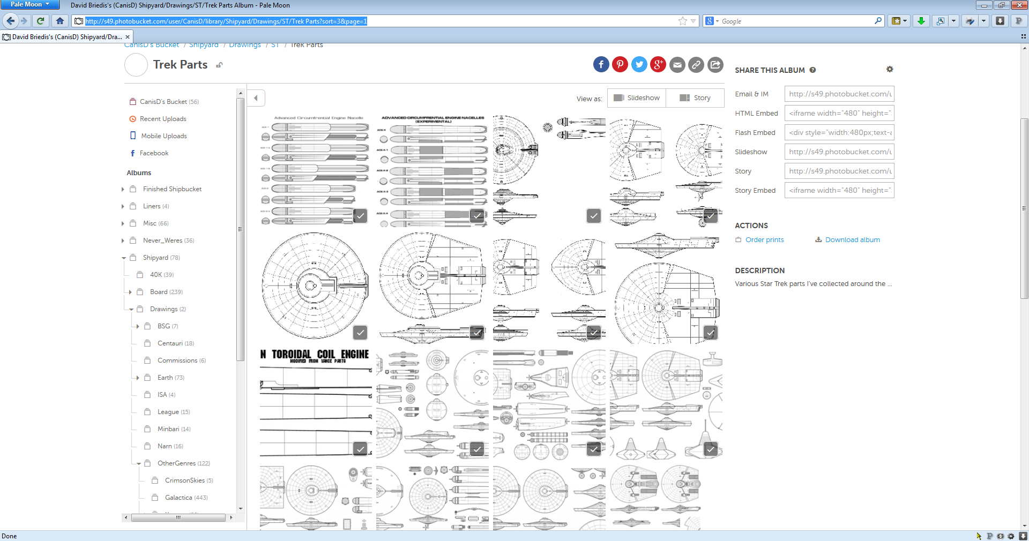Open share settings gear icon
1029x541 pixels.
pyautogui.click(x=890, y=70)
